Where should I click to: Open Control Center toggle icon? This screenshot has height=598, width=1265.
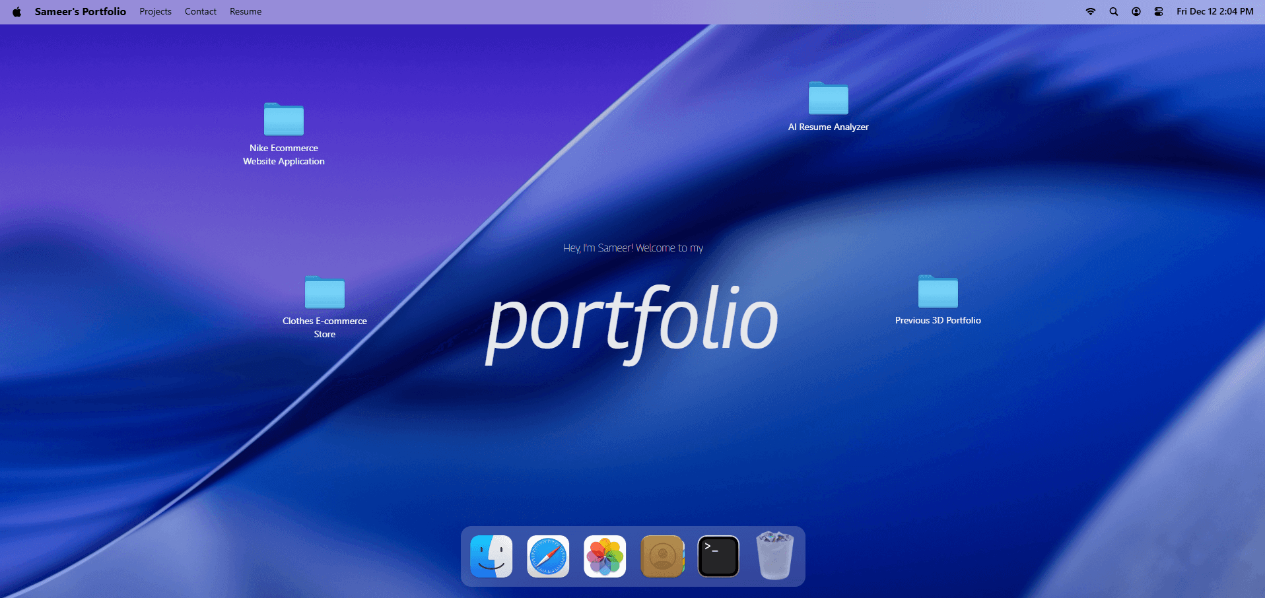[1159, 12]
